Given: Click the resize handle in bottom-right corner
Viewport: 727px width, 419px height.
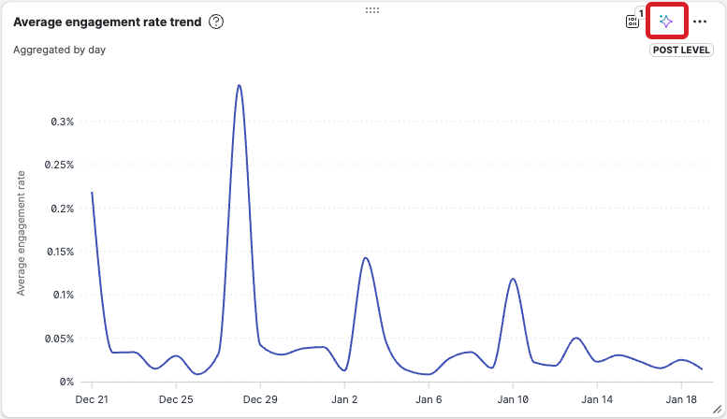Looking at the screenshot, I should (x=717, y=410).
